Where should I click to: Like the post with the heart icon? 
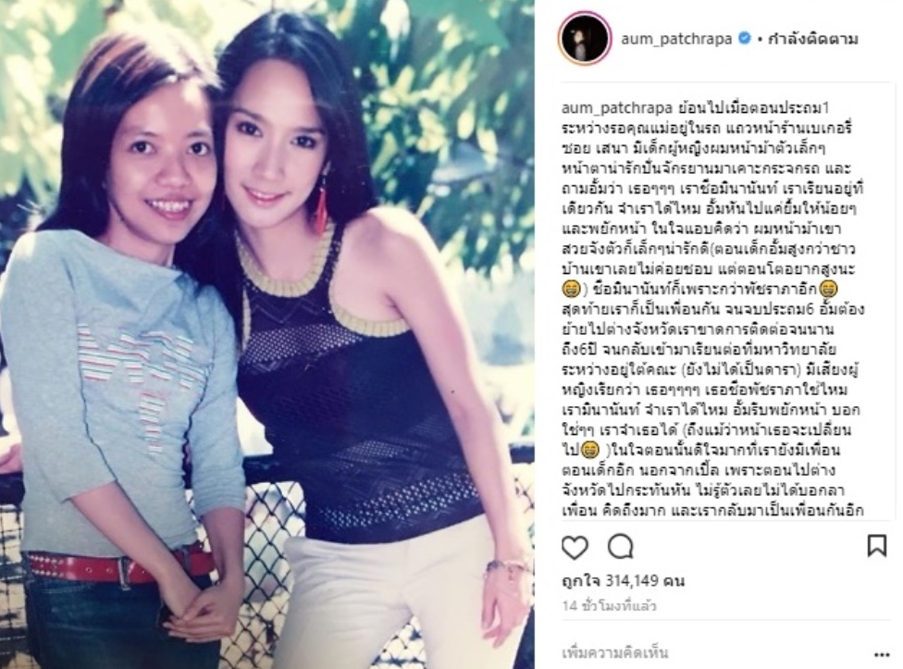[575, 547]
